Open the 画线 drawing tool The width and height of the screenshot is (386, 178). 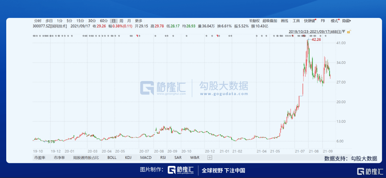pyautogui.click(x=284, y=21)
